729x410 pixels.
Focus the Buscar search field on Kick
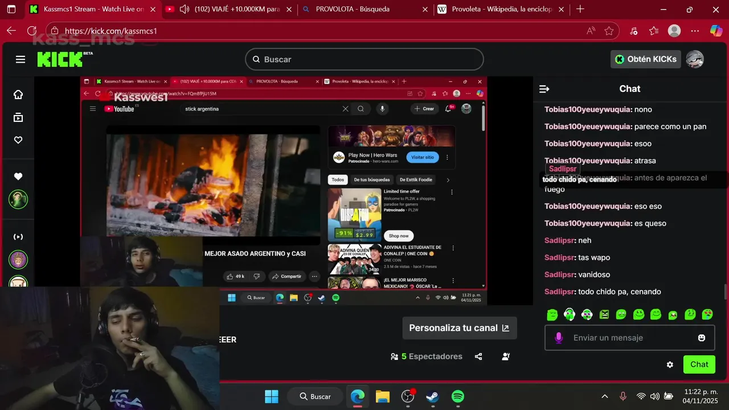click(x=364, y=59)
